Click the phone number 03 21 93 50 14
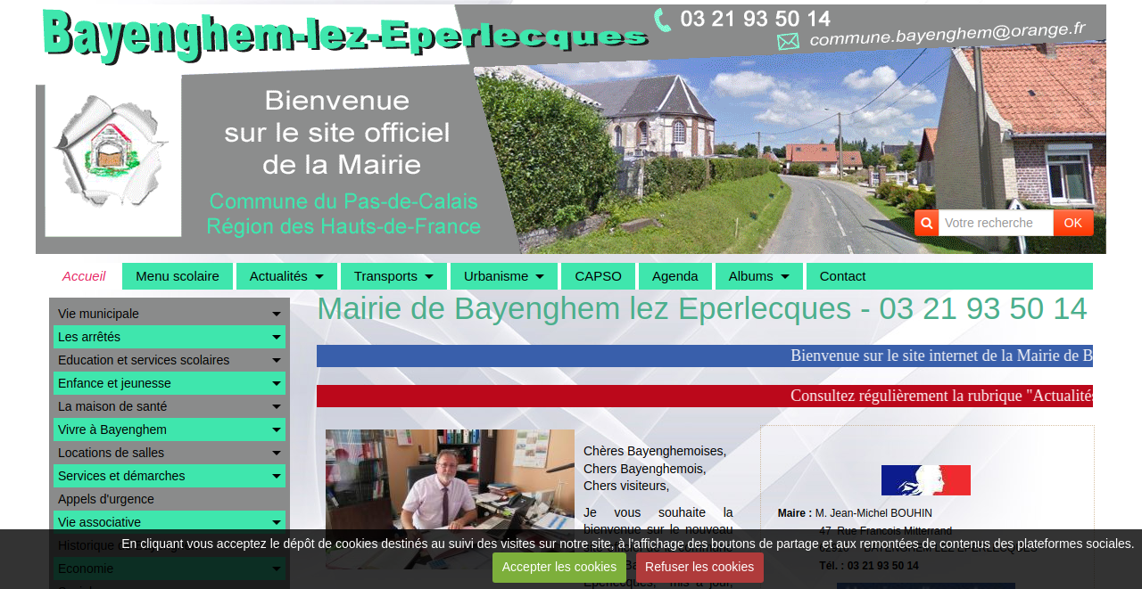The width and height of the screenshot is (1142, 589). [754, 17]
